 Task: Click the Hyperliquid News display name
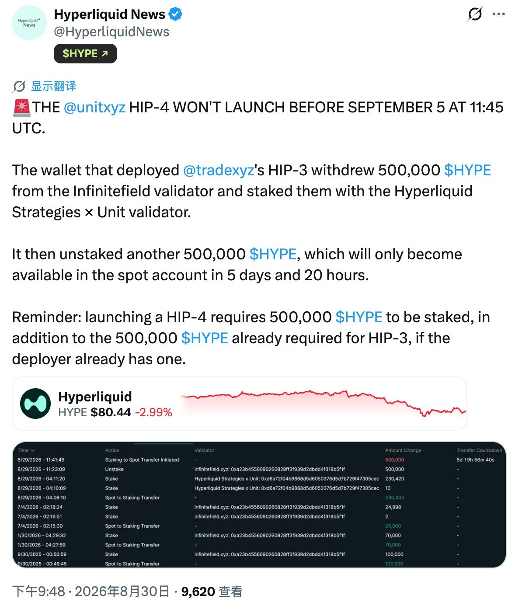[109, 14]
